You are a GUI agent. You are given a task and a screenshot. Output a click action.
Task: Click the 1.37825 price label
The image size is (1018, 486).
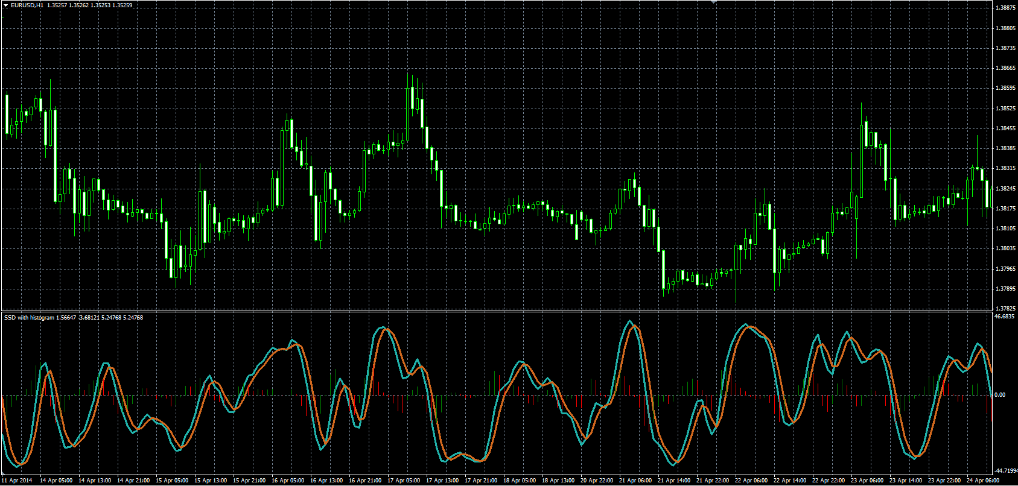tap(1005, 308)
